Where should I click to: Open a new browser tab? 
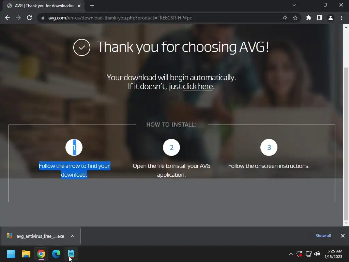point(92,6)
